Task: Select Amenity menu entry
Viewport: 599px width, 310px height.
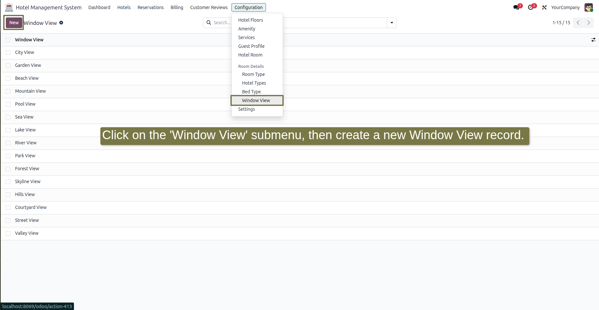Action: (257, 29)
